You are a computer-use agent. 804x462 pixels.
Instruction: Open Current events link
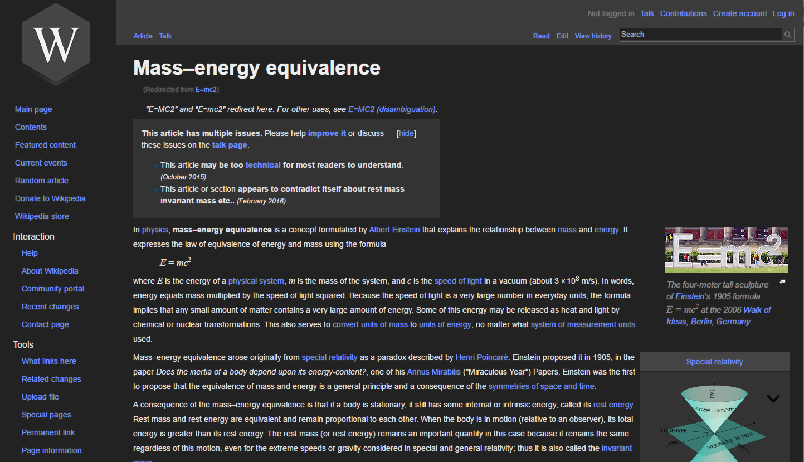pyautogui.click(x=41, y=163)
